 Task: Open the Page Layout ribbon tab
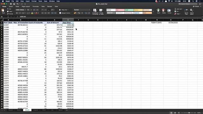26,6
